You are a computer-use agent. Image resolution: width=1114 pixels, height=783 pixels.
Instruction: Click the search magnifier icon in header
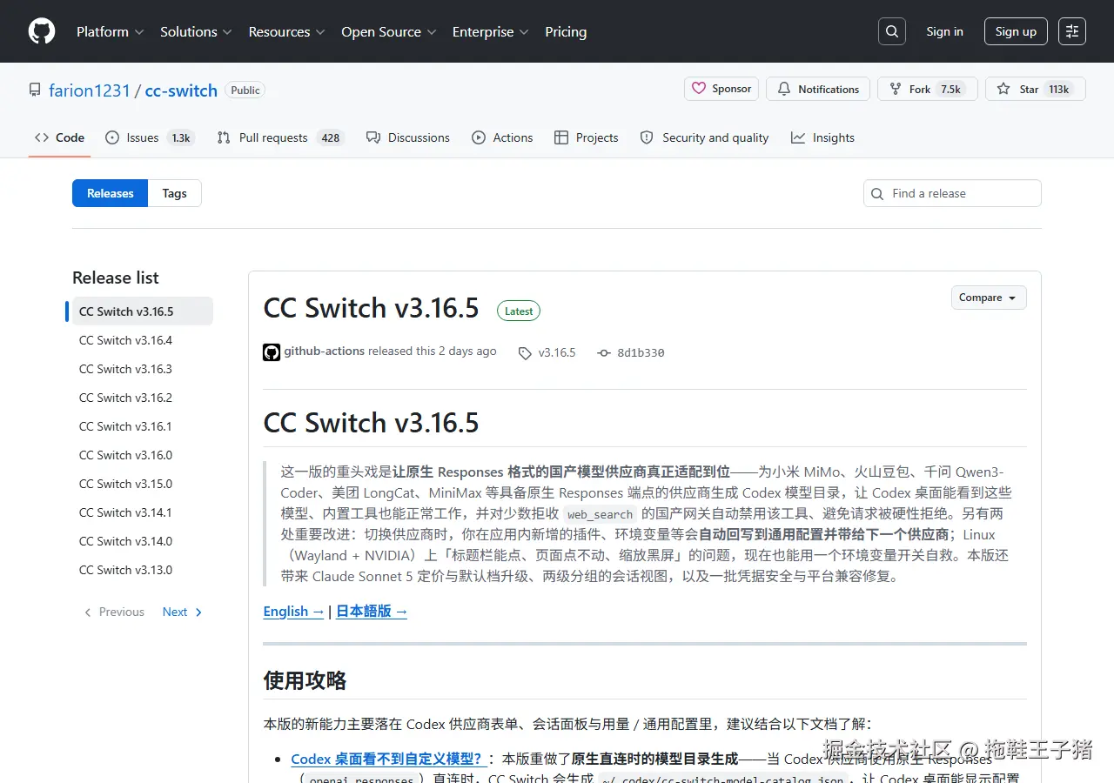[892, 31]
